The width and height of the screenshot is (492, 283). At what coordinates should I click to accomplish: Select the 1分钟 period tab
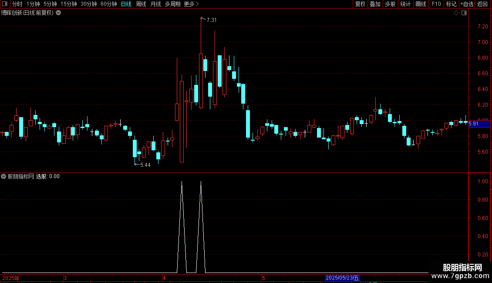33,4
